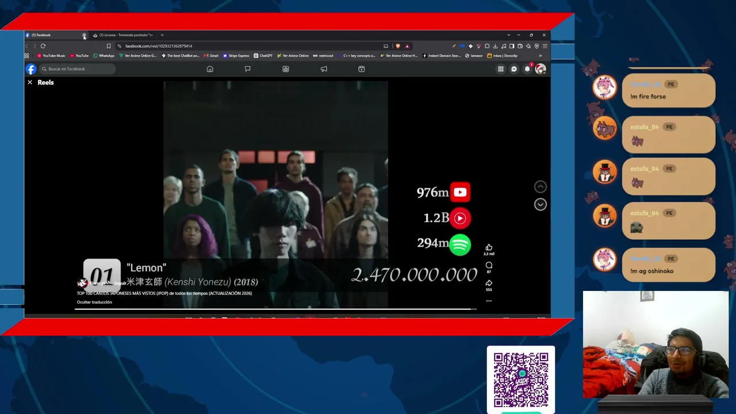The image size is (736, 414).
Task: Click the YouTube logo beside 976m
Action: pos(460,192)
